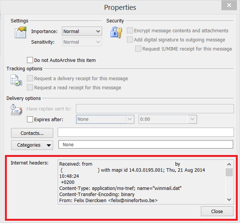Click the 10:48:24 time line in the headers
This screenshot has height=223, width=240.
click(69, 176)
